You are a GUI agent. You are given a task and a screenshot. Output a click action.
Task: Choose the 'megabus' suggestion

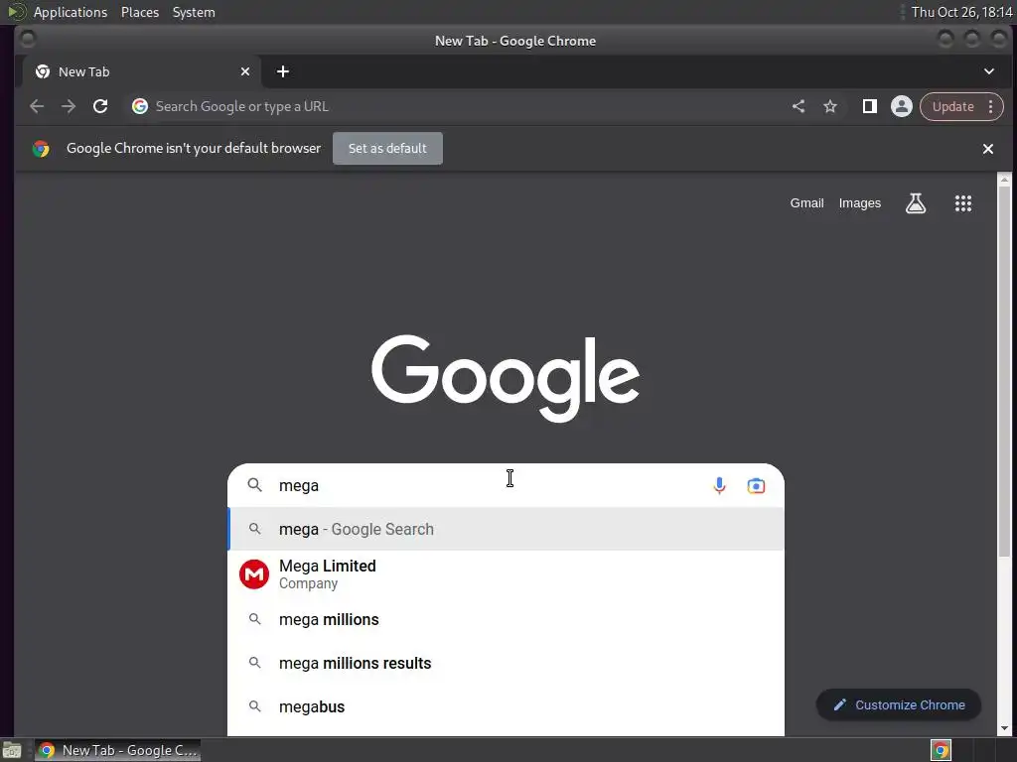pyautogui.click(x=506, y=706)
